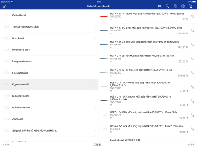The width and height of the screenshot is (197, 148).
Task: Select first layout square in bottom pager
Action: coord(95,145)
